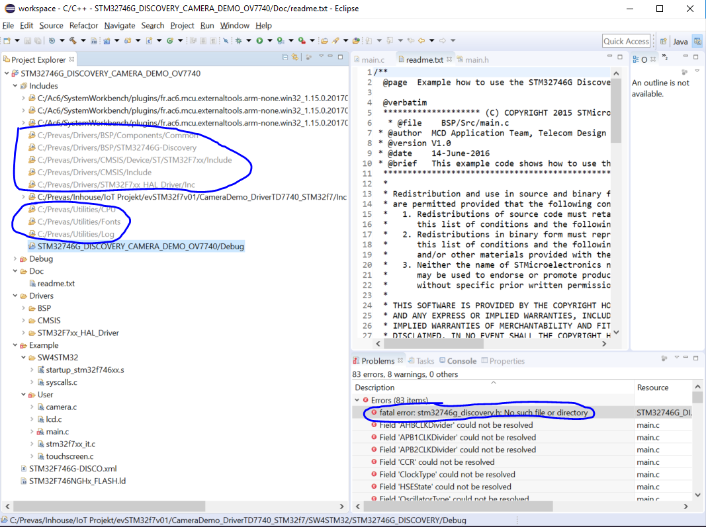Image resolution: width=706 pixels, height=527 pixels.
Task: Switch to the main.c editor tab
Action: pyautogui.click(x=373, y=60)
